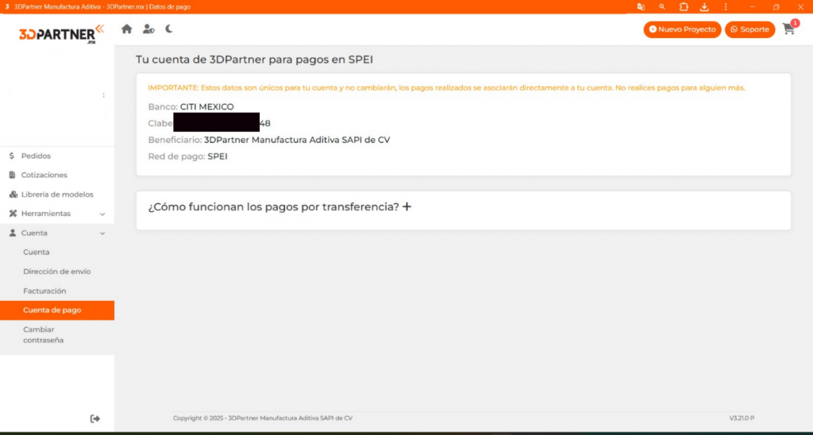Expand "¿Cómo funcionan los pagos por transferencia?"
Image resolution: width=813 pixels, height=435 pixels.
(406, 207)
